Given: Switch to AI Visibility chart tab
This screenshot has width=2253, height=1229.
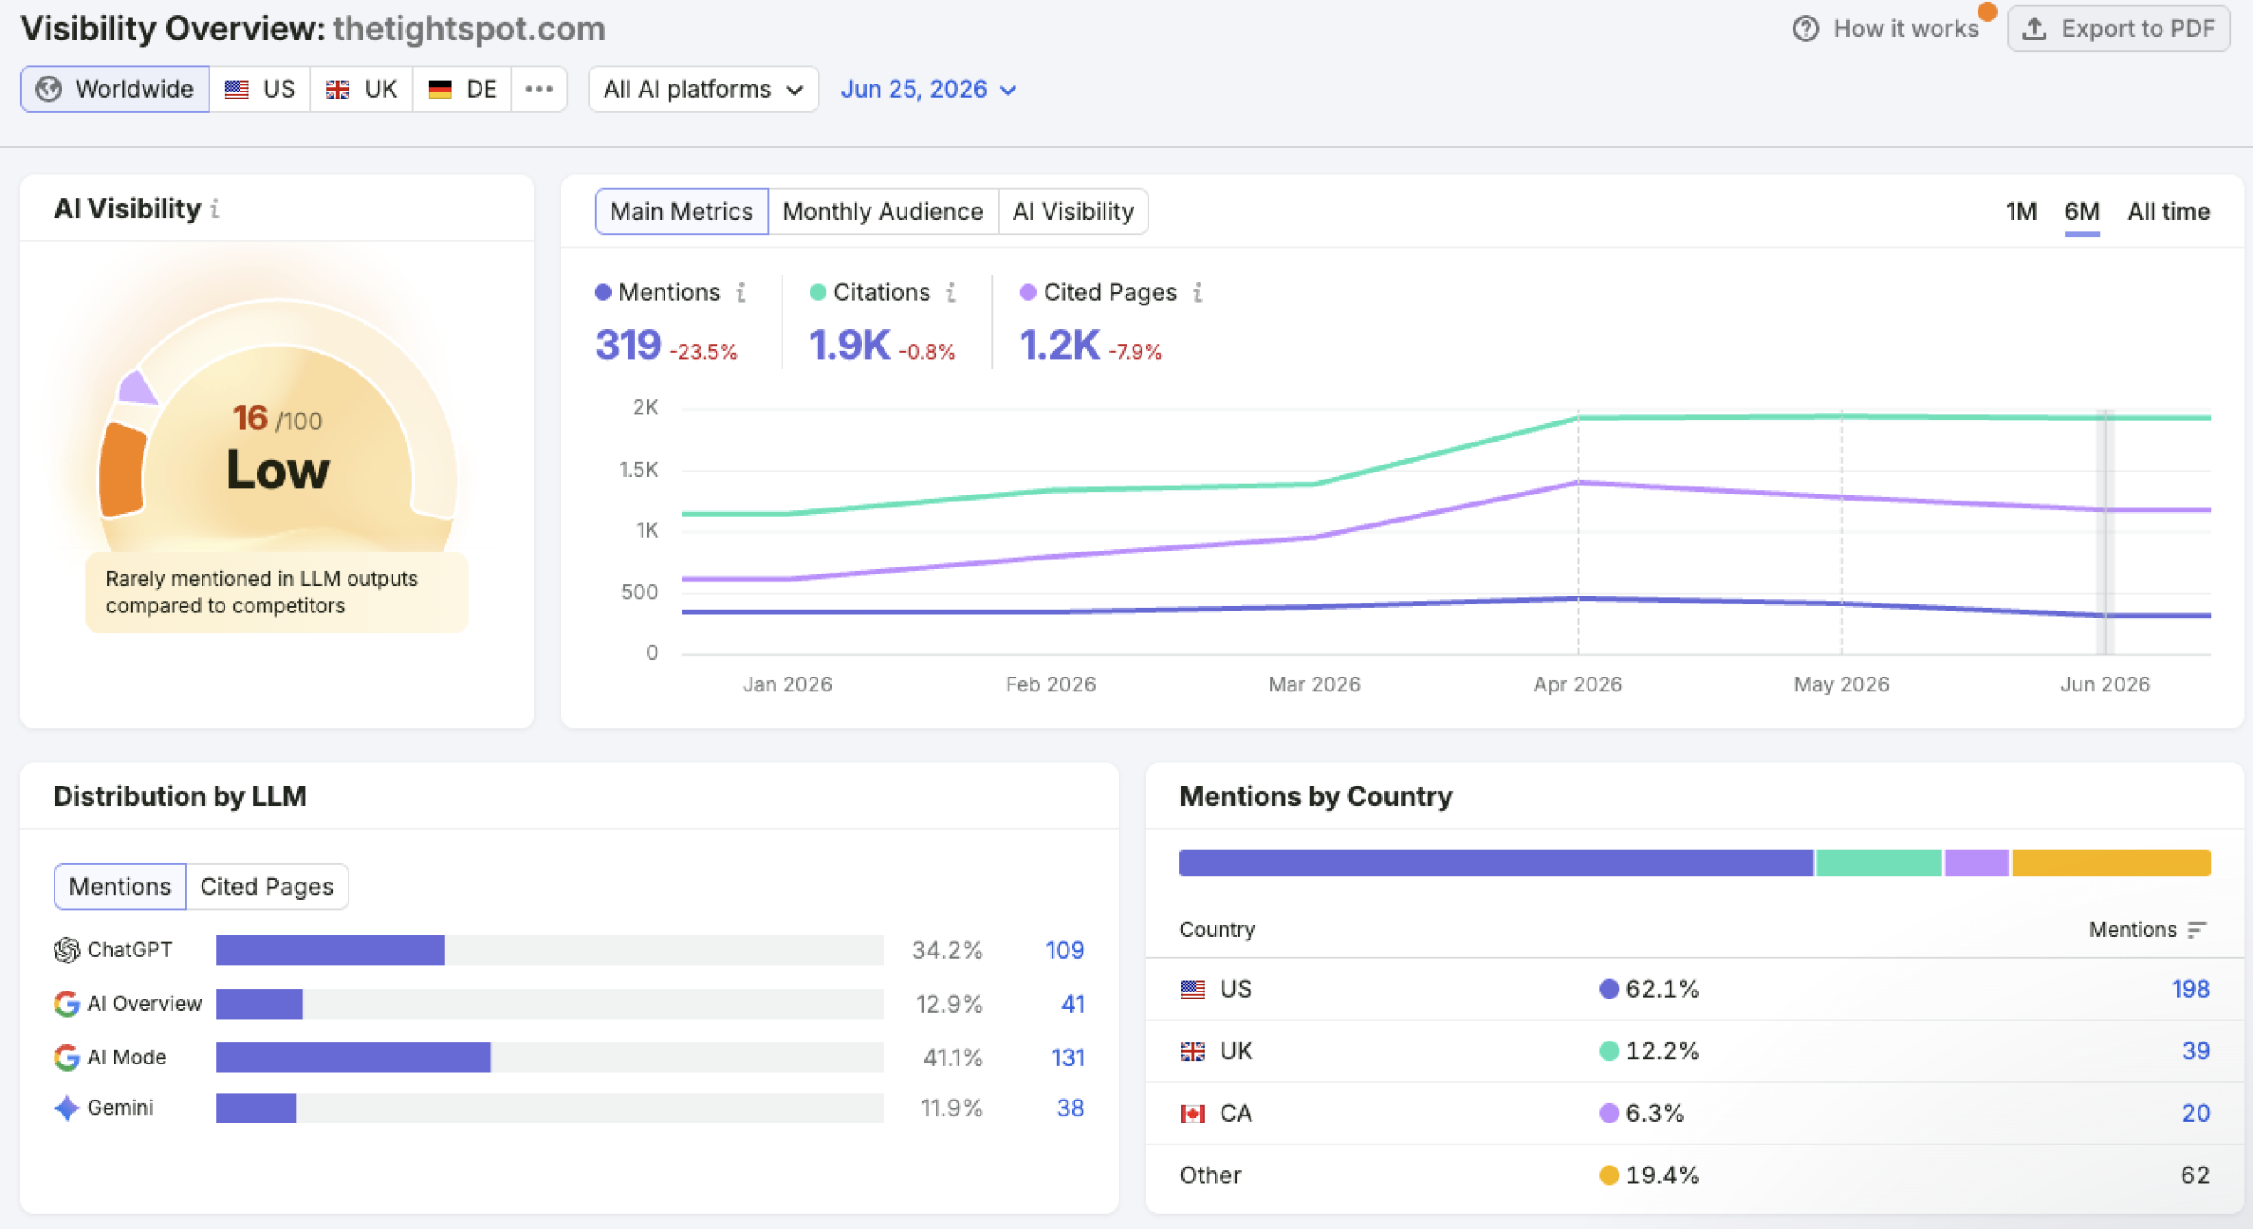Looking at the screenshot, I should (x=1073, y=211).
